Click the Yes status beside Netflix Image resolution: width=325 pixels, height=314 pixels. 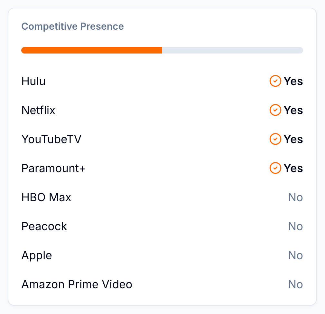click(294, 110)
